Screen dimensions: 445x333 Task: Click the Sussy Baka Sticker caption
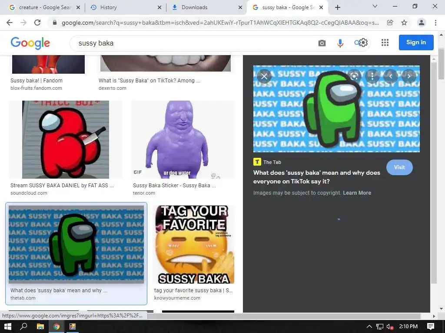point(174,186)
